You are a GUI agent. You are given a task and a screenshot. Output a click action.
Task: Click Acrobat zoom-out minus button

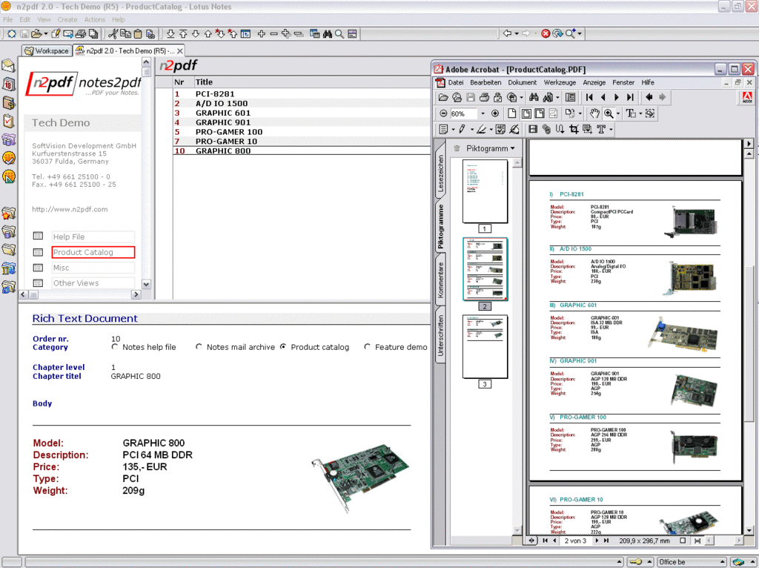pos(443,113)
